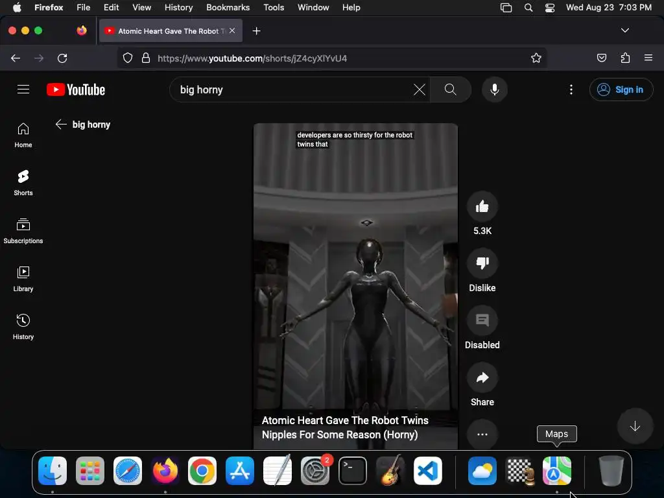Viewport: 664px width, 498px height.
Task: Go to next short with down arrow
Action: click(635, 426)
